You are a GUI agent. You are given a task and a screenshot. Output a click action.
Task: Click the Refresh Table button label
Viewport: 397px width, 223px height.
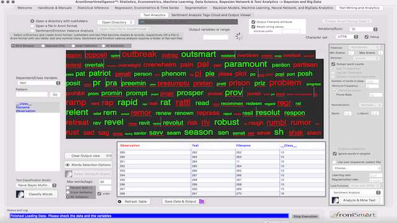(136, 201)
